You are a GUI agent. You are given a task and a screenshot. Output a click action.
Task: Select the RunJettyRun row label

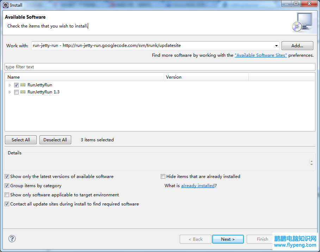coord(40,85)
